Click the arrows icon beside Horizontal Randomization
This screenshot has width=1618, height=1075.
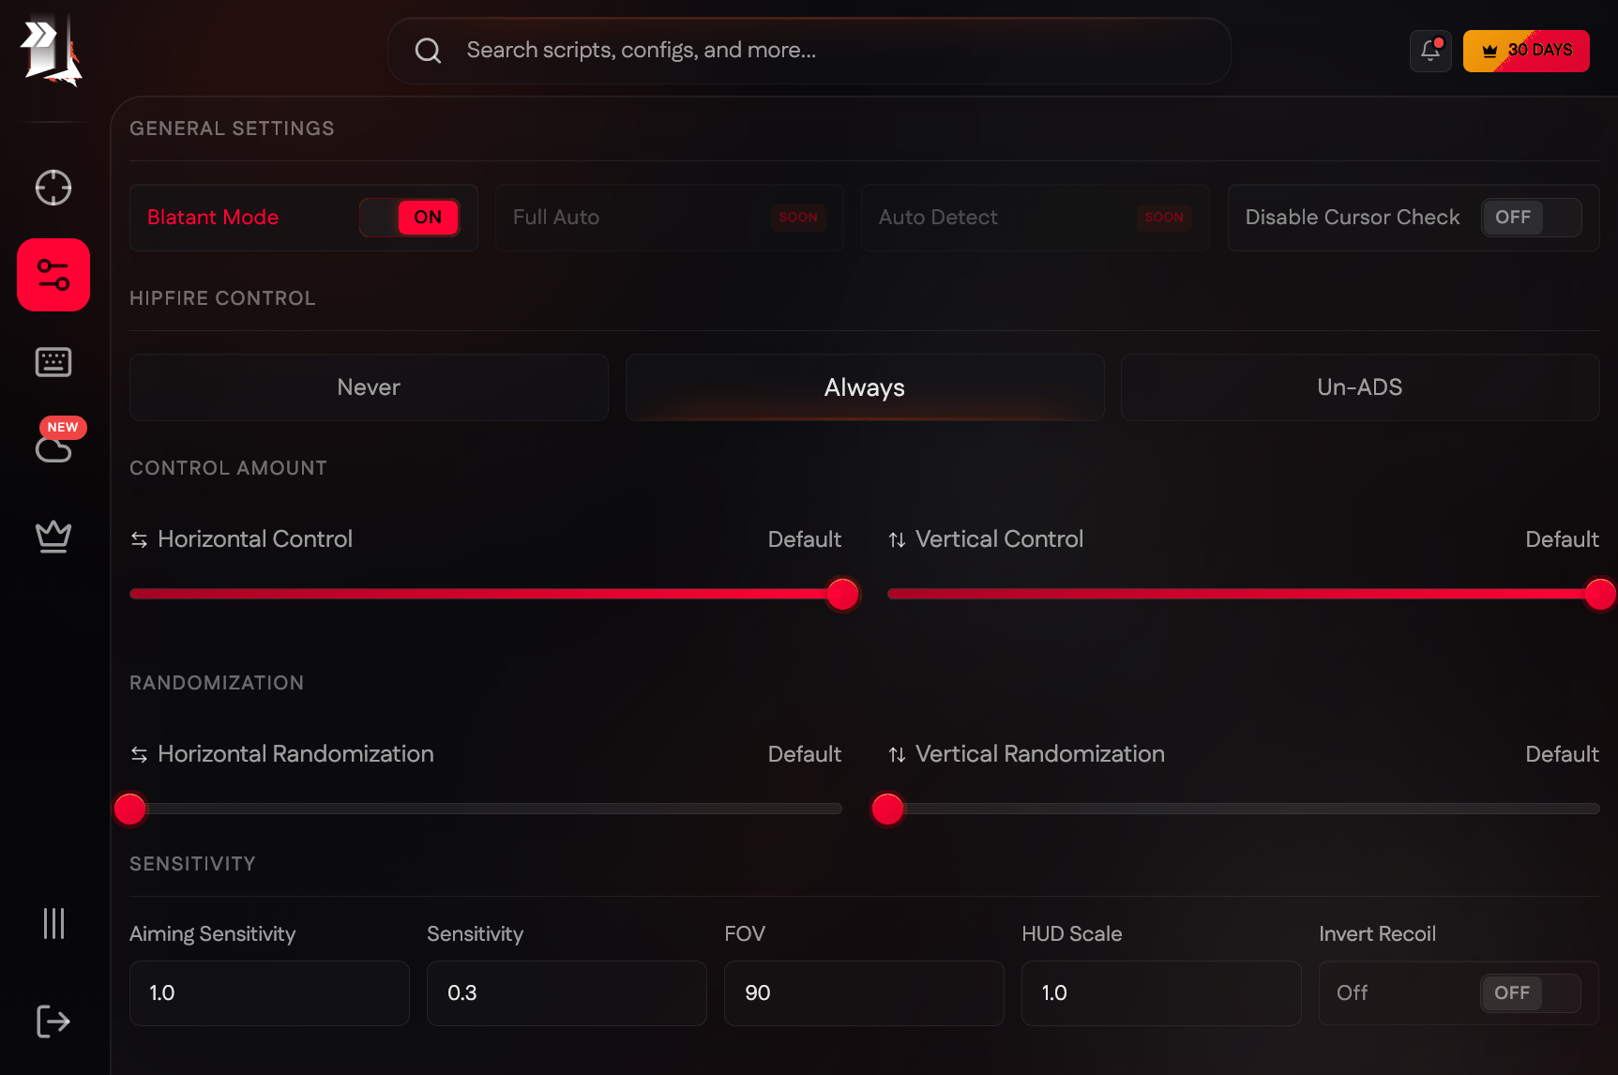point(139,754)
